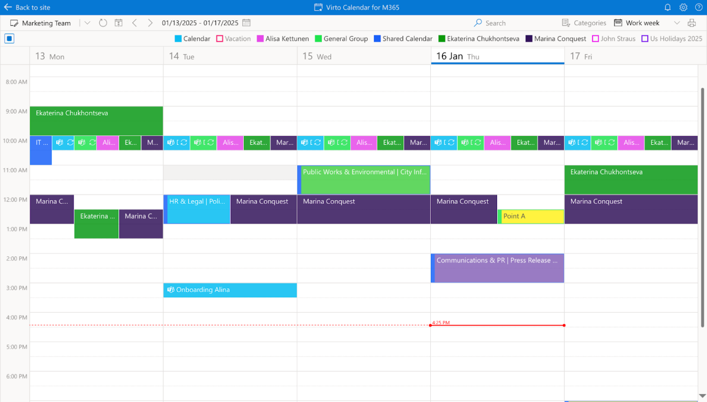Click the refresh calendar icon

(x=103, y=23)
